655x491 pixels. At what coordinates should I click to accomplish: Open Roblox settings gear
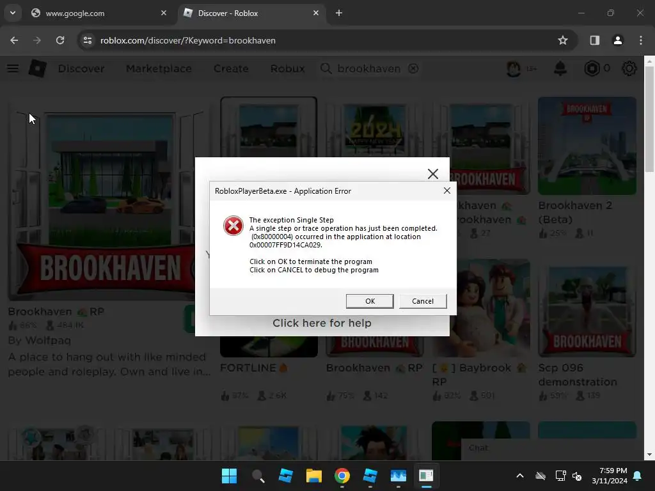[x=629, y=68]
